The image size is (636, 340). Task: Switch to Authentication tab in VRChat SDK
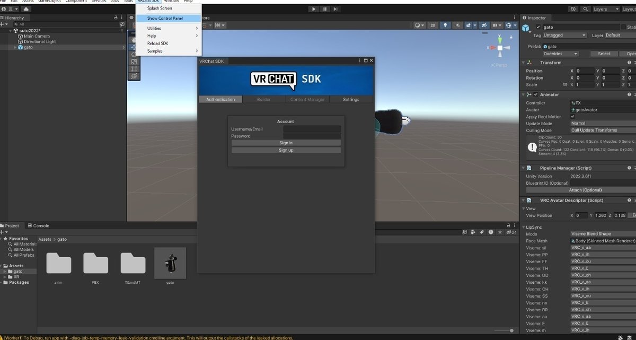pos(220,99)
